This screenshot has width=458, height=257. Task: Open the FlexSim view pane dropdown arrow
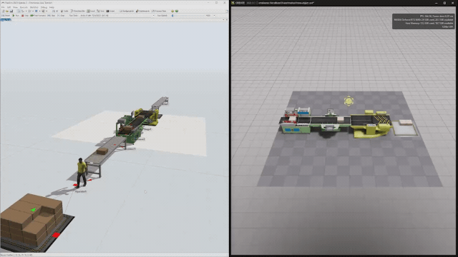pyautogui.click(x=223, y=19)
